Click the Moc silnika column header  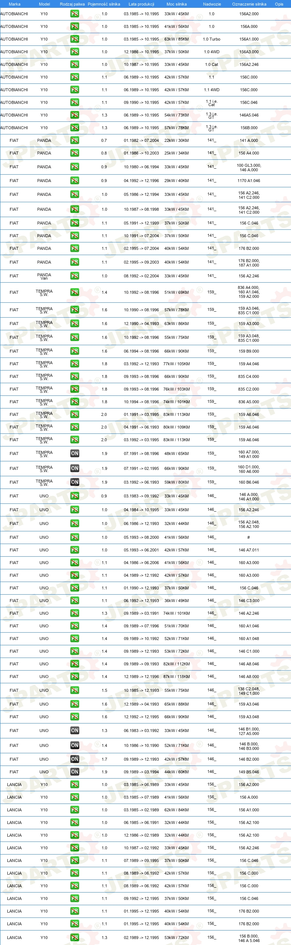point(177,4)
